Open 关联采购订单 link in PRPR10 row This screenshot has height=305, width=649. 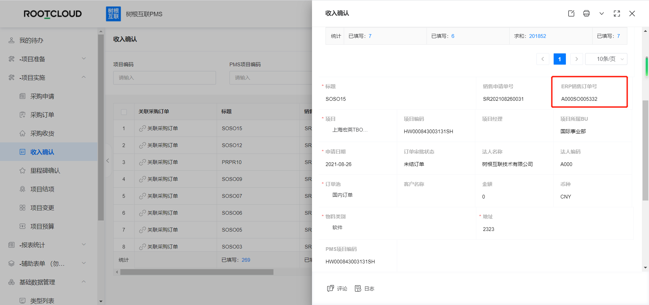[159, 162]
